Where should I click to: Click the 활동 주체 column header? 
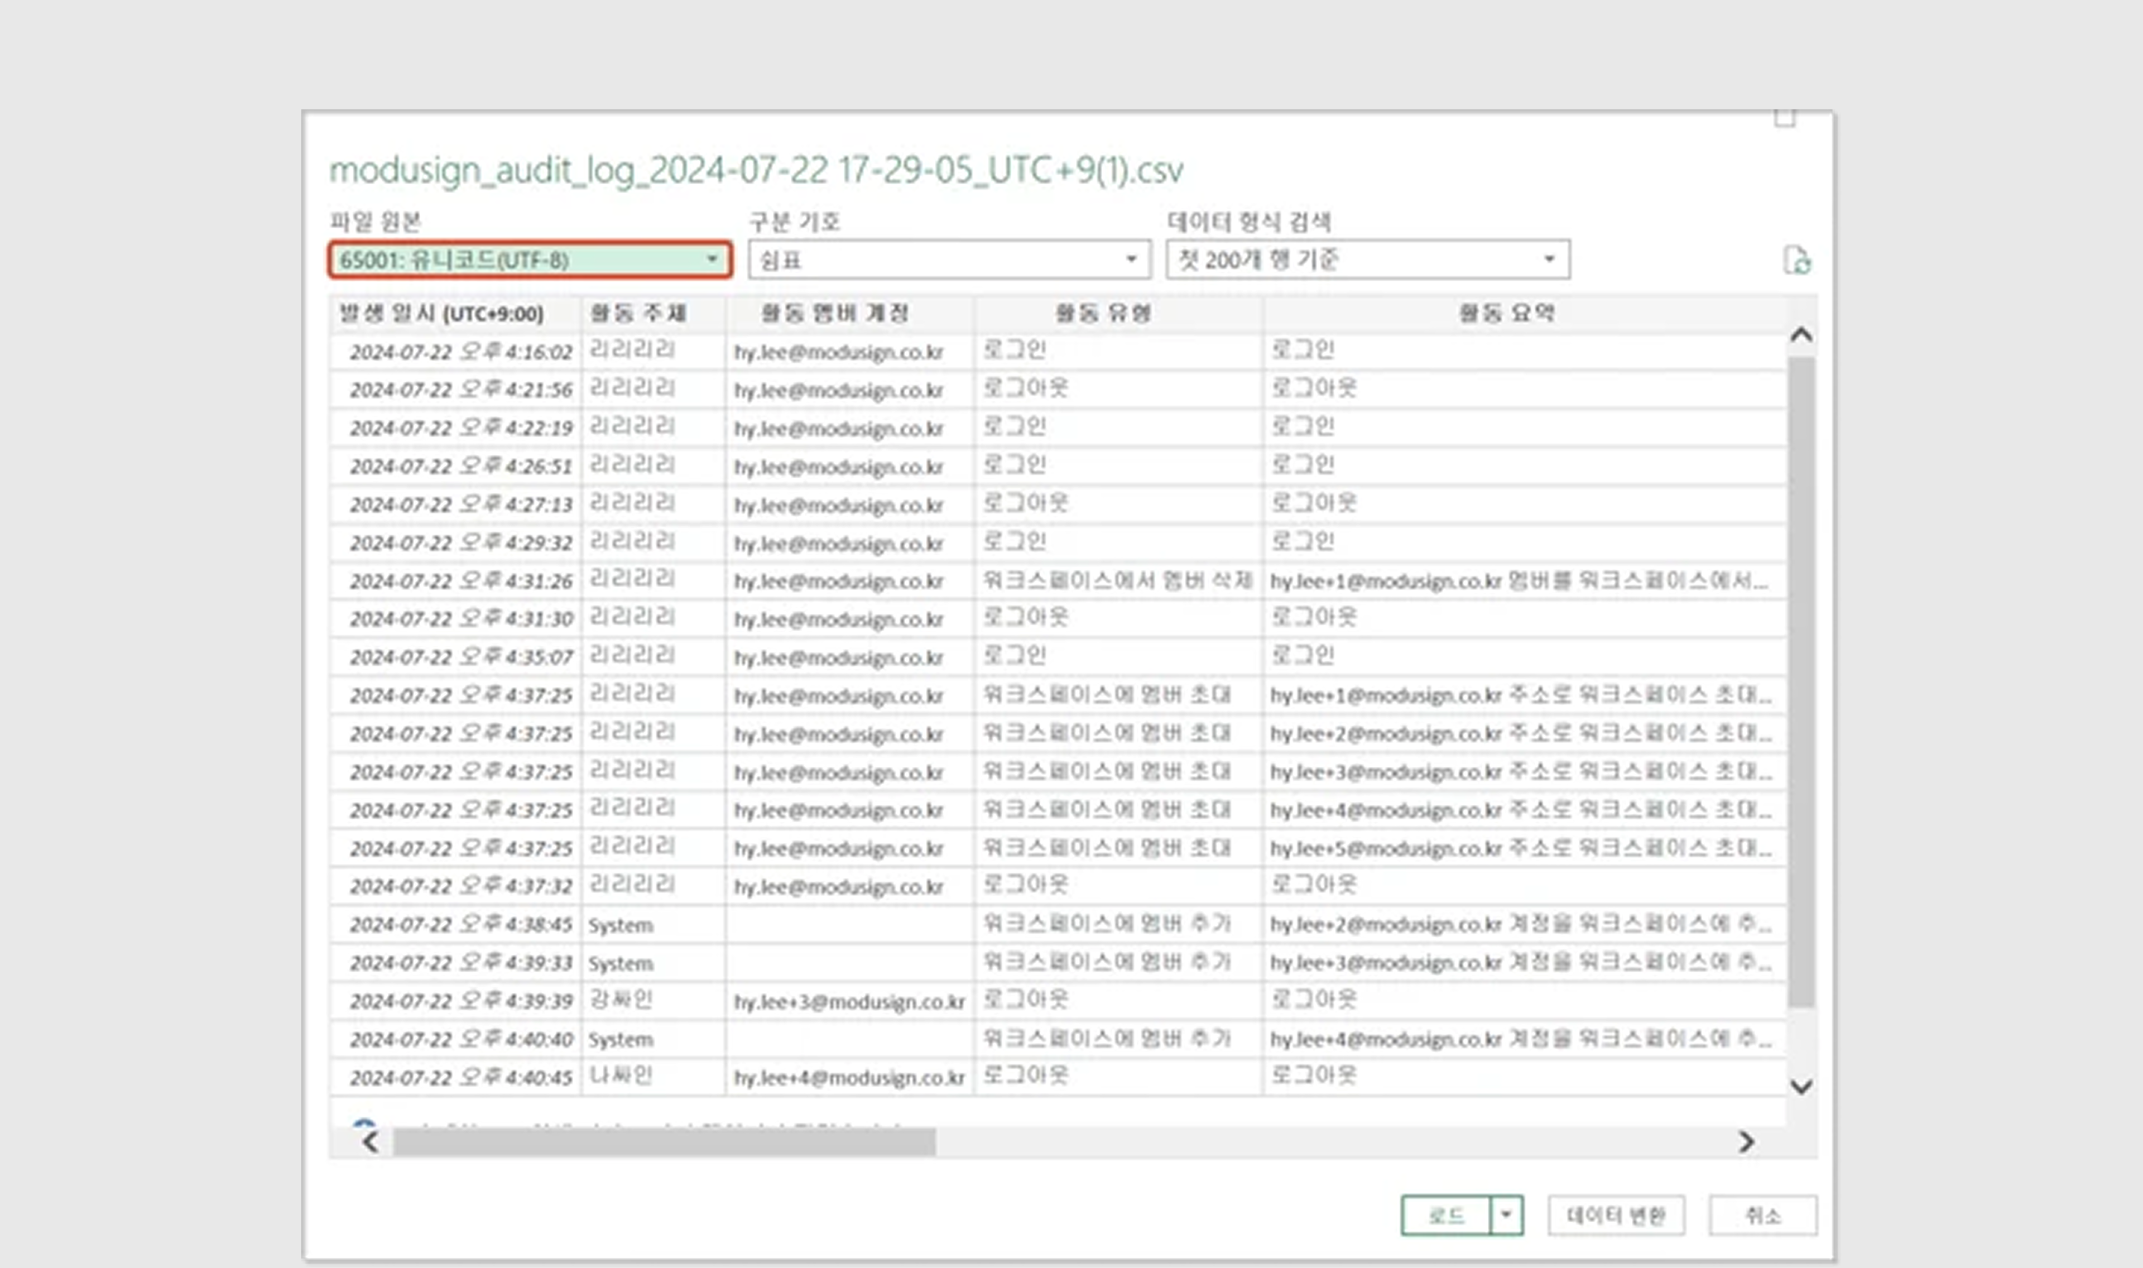pos(638,314)
